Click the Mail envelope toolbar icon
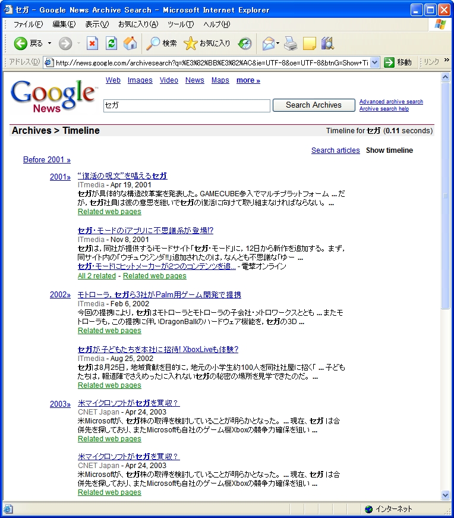The width and height of the screenshot is (454, 518). coord(268,43)
